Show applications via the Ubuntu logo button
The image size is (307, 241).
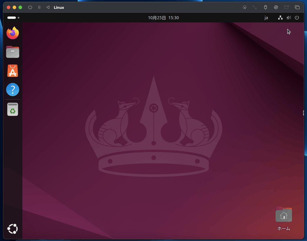click(13, 229)
